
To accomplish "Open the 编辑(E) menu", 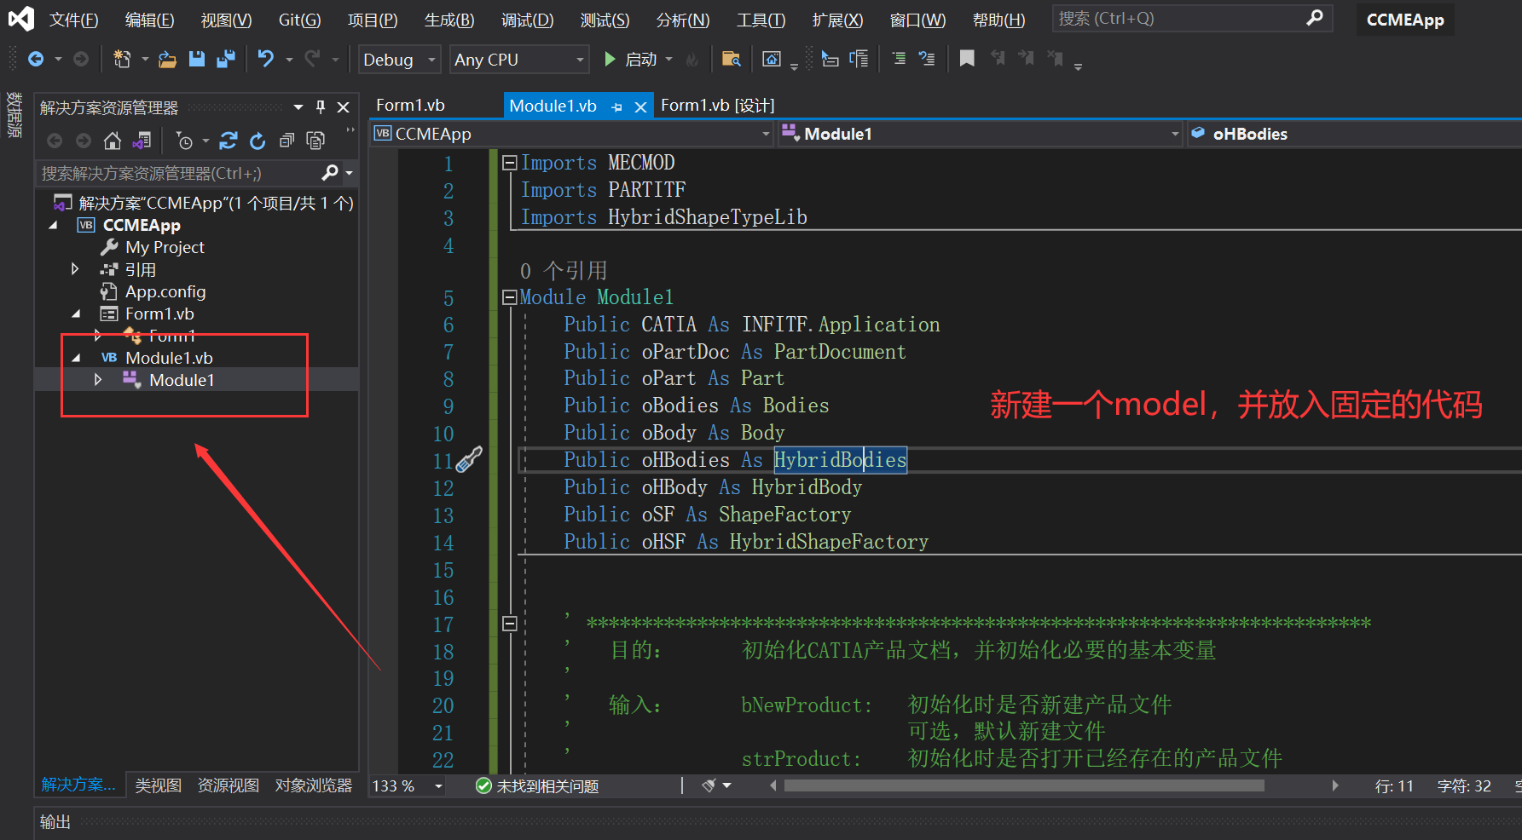I will tap(149, 20).
